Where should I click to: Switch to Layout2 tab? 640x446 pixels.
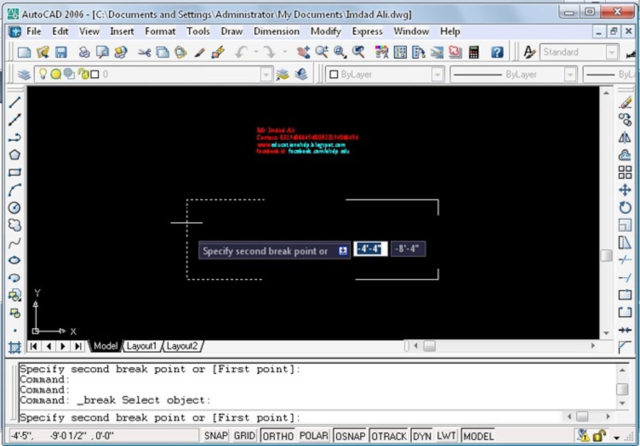tap(182, 346)
